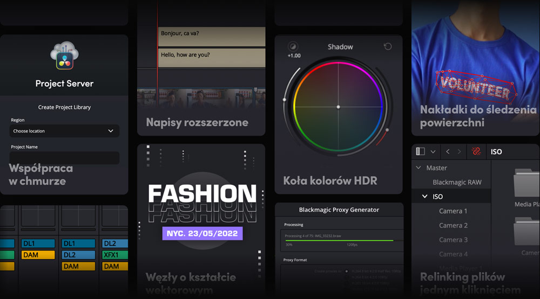Click the VOLUNTEER tracking mesh on the shirt
Viewport: 540px width, 299px height.
tap(476, 88)
